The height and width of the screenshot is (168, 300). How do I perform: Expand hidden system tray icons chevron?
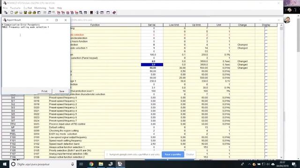click(249, 164)
